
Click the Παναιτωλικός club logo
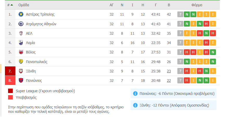click(21, 62)
